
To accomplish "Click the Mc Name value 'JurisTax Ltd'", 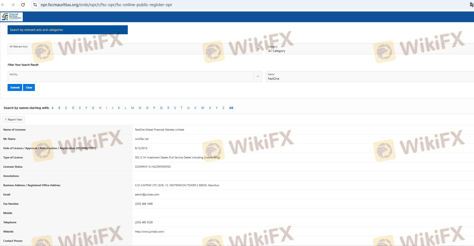I will tap(142, 139).
